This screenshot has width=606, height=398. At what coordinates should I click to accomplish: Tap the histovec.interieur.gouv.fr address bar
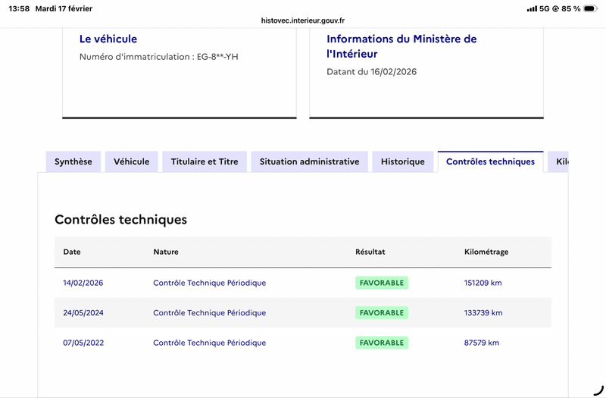pos(302,21)
